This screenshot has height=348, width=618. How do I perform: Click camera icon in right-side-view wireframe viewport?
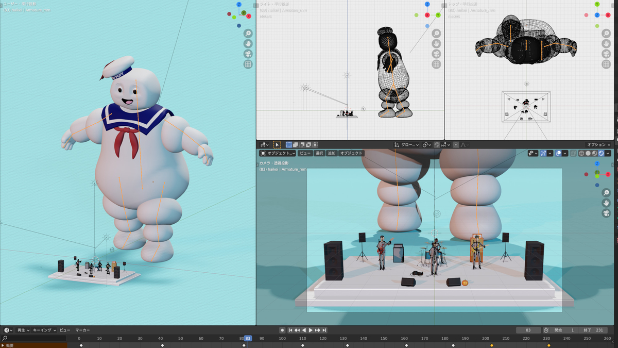[x=436, y=54]
